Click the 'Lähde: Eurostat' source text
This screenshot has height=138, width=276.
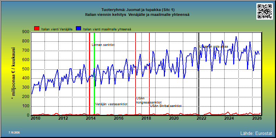256,133
